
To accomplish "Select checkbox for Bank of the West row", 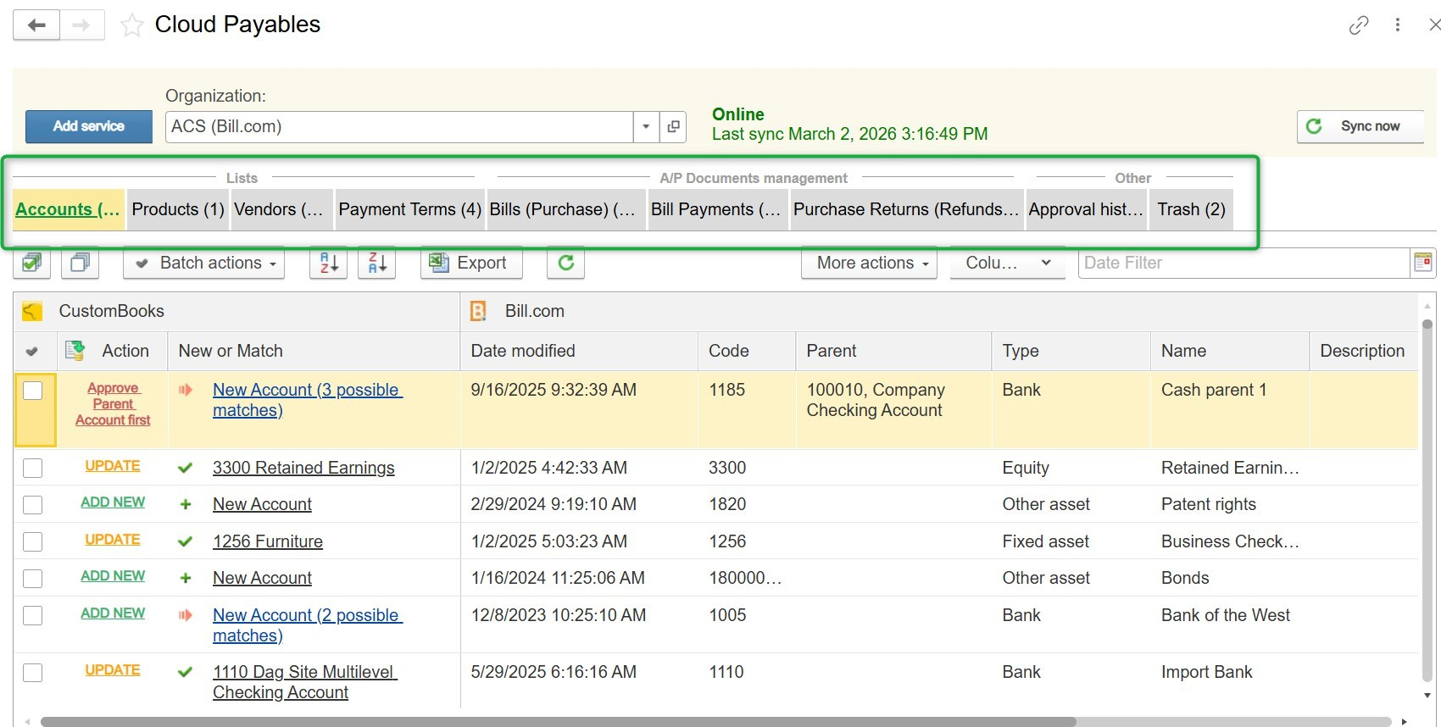I will point(33,615).
